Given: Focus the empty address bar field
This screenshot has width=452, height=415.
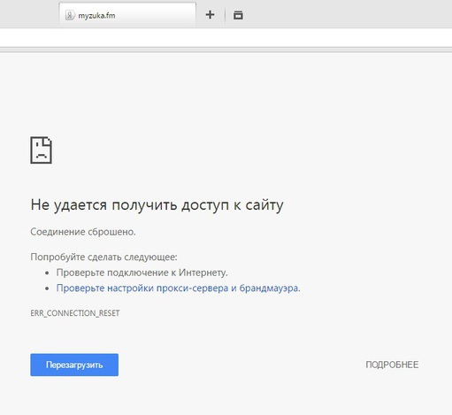Looking at the screenshot, I should 226,37.
